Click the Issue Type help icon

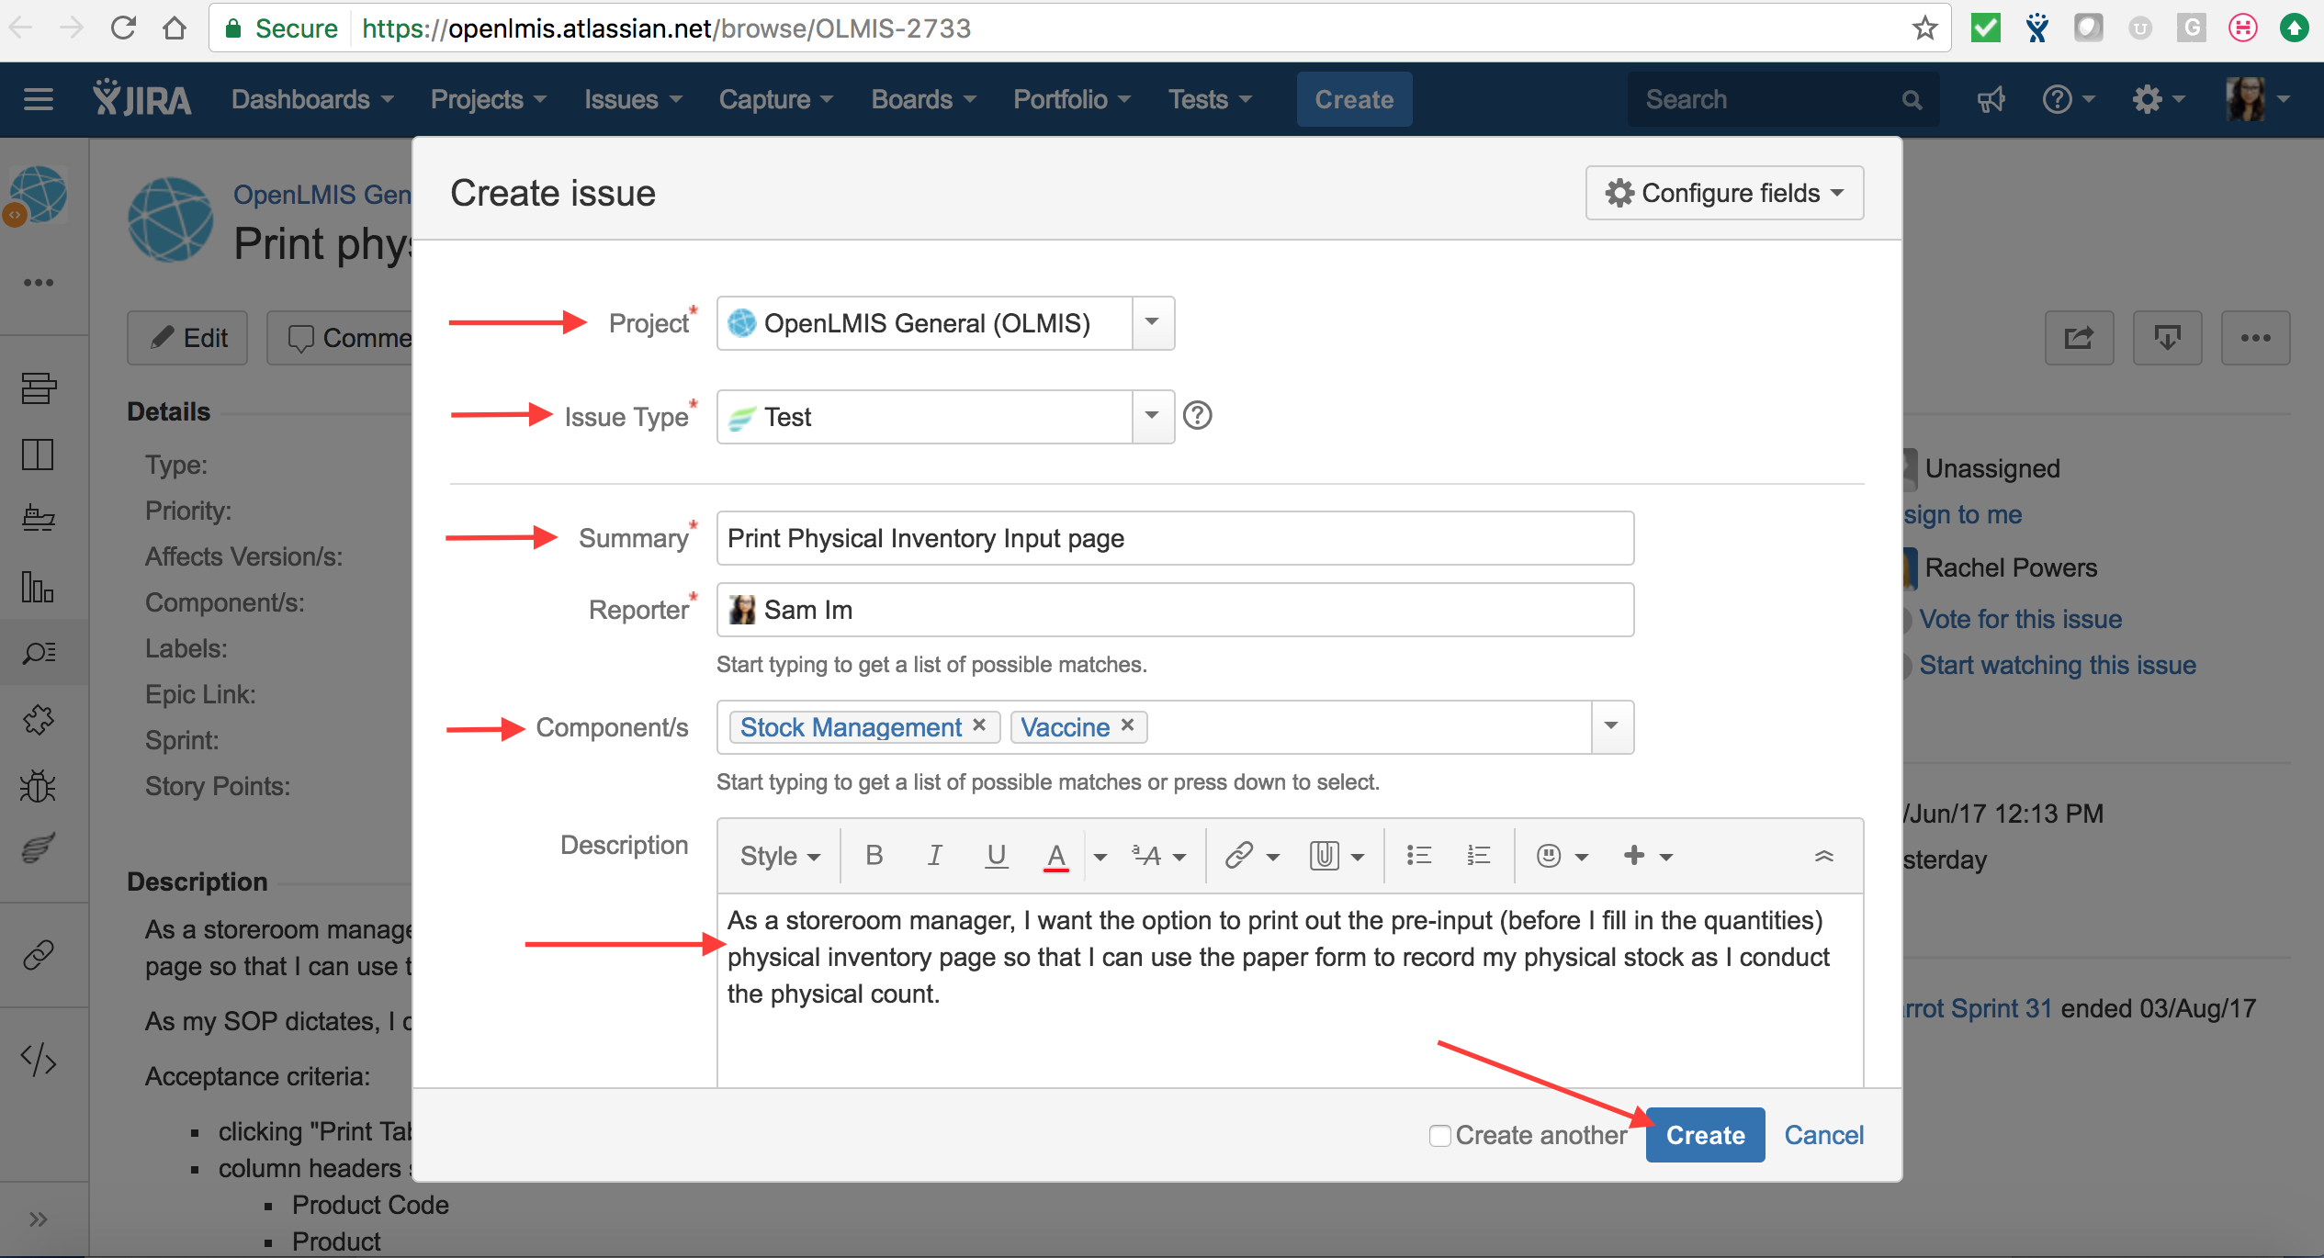point(1197,416)
